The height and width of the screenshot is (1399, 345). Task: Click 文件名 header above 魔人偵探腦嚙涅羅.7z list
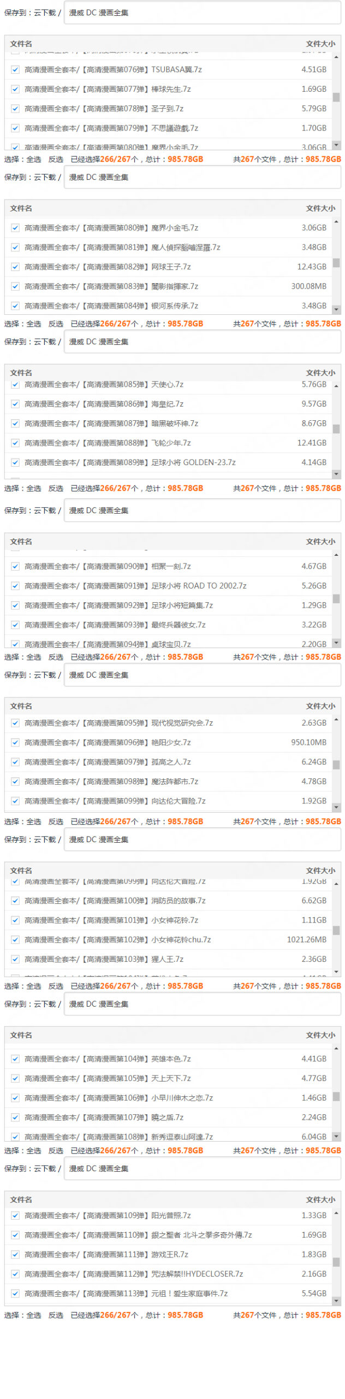21,208
